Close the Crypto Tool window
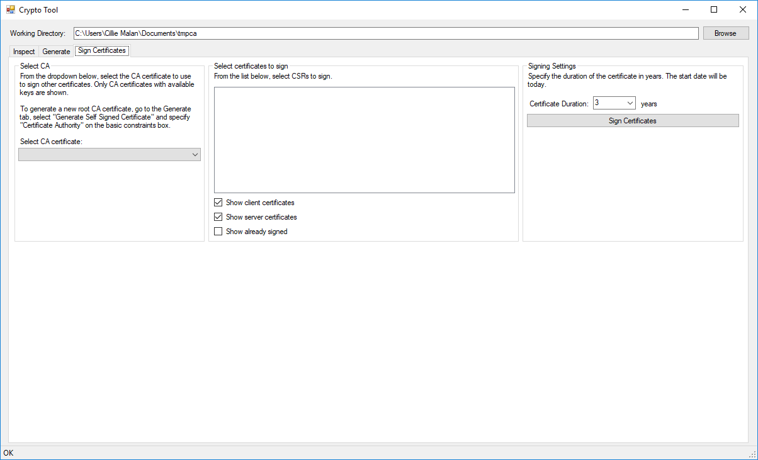This screenshot has height=460, width=758. (x=743, y=9)
